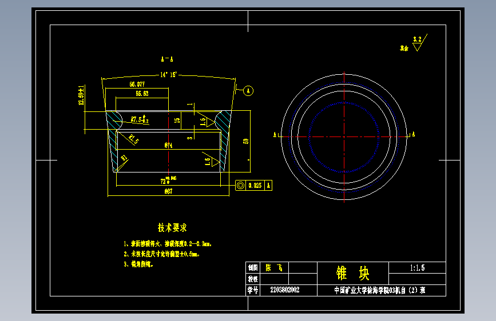Select the 66.077 dimension value
The height and width of the screenshot is (321, 496).
point(137,85)
